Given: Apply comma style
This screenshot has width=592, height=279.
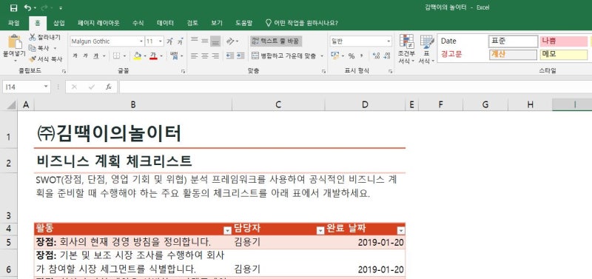Looking at the screenshot, I should 361,56.
